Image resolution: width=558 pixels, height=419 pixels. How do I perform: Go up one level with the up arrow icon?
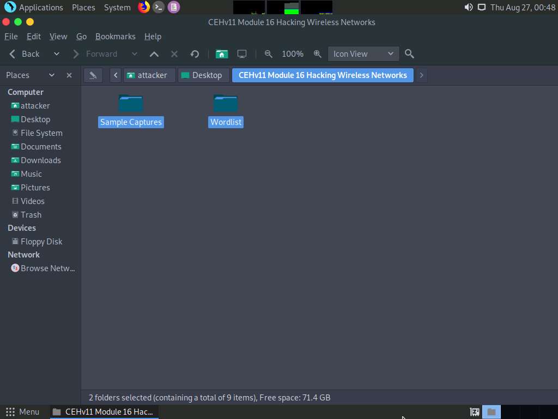[x=154, y=53]
